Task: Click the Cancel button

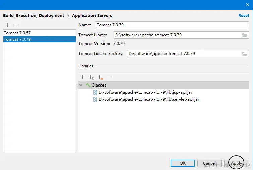Action: point(209,163)
